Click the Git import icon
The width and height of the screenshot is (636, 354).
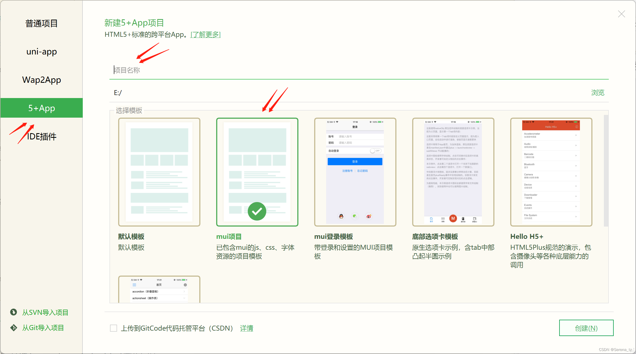point(13,328)
